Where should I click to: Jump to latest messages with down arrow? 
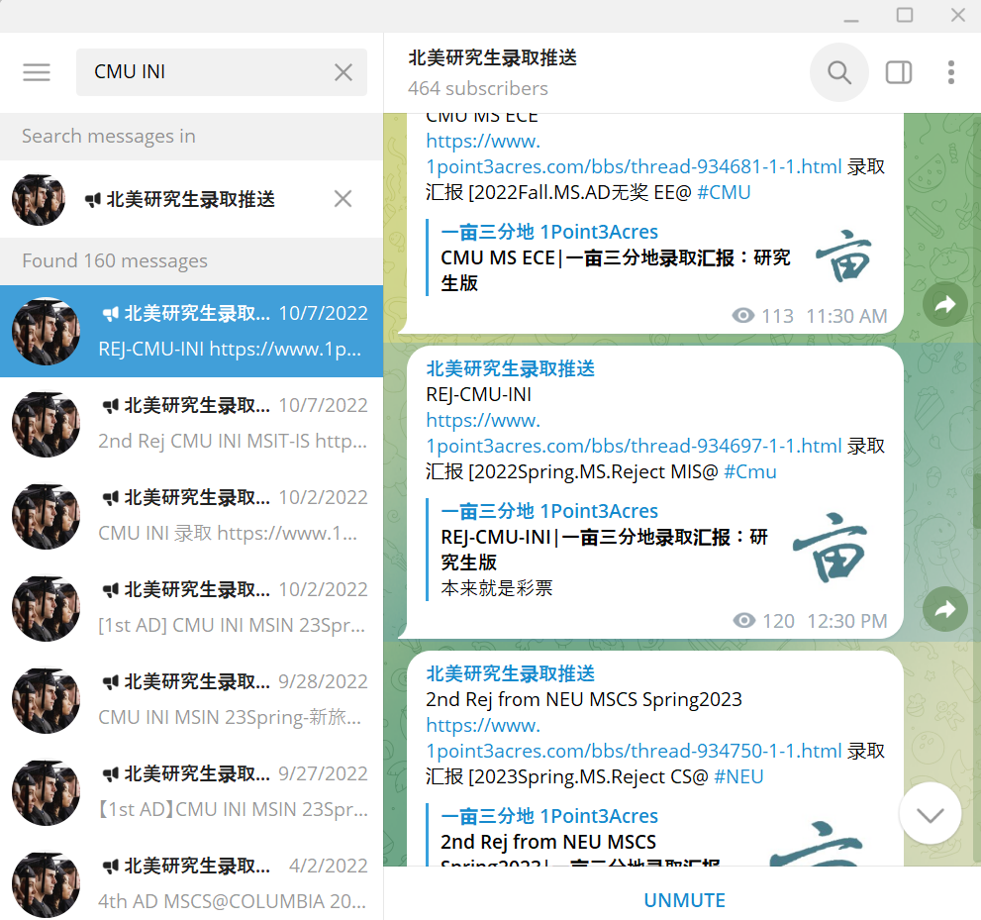(931, 814)
